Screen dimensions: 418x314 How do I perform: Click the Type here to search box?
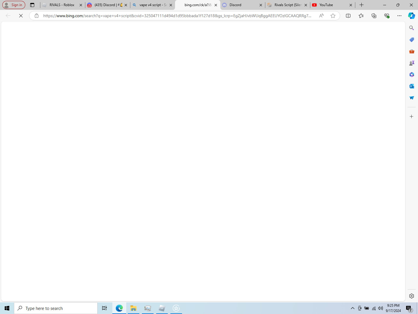56,308
